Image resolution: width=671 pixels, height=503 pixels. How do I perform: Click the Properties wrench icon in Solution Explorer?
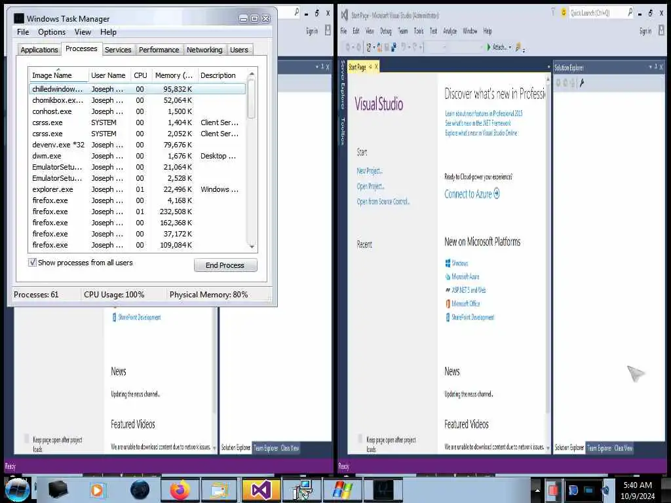pos(582,83)
